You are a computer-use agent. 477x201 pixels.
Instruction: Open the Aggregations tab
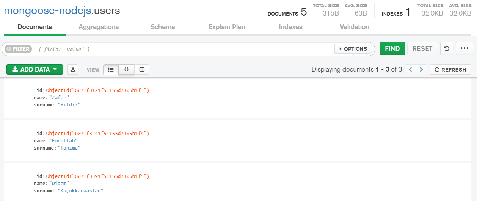click(99, 27)
